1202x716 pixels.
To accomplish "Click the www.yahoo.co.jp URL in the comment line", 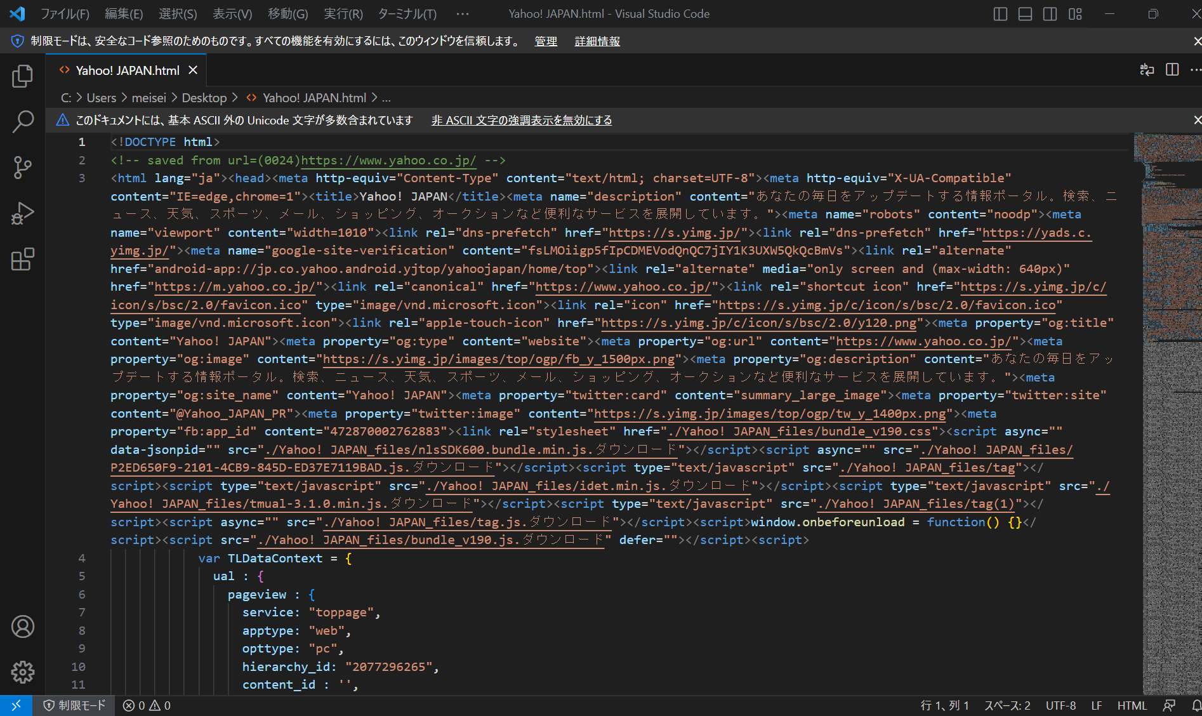I will (x=388, y=160).
